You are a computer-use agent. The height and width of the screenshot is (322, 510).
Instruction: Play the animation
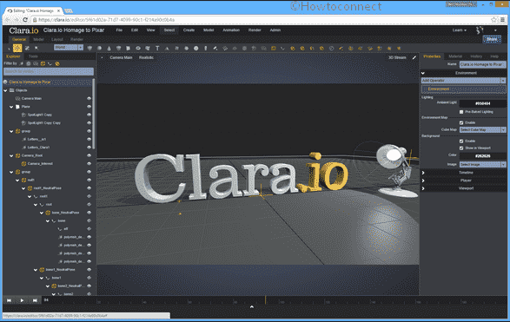22,300
